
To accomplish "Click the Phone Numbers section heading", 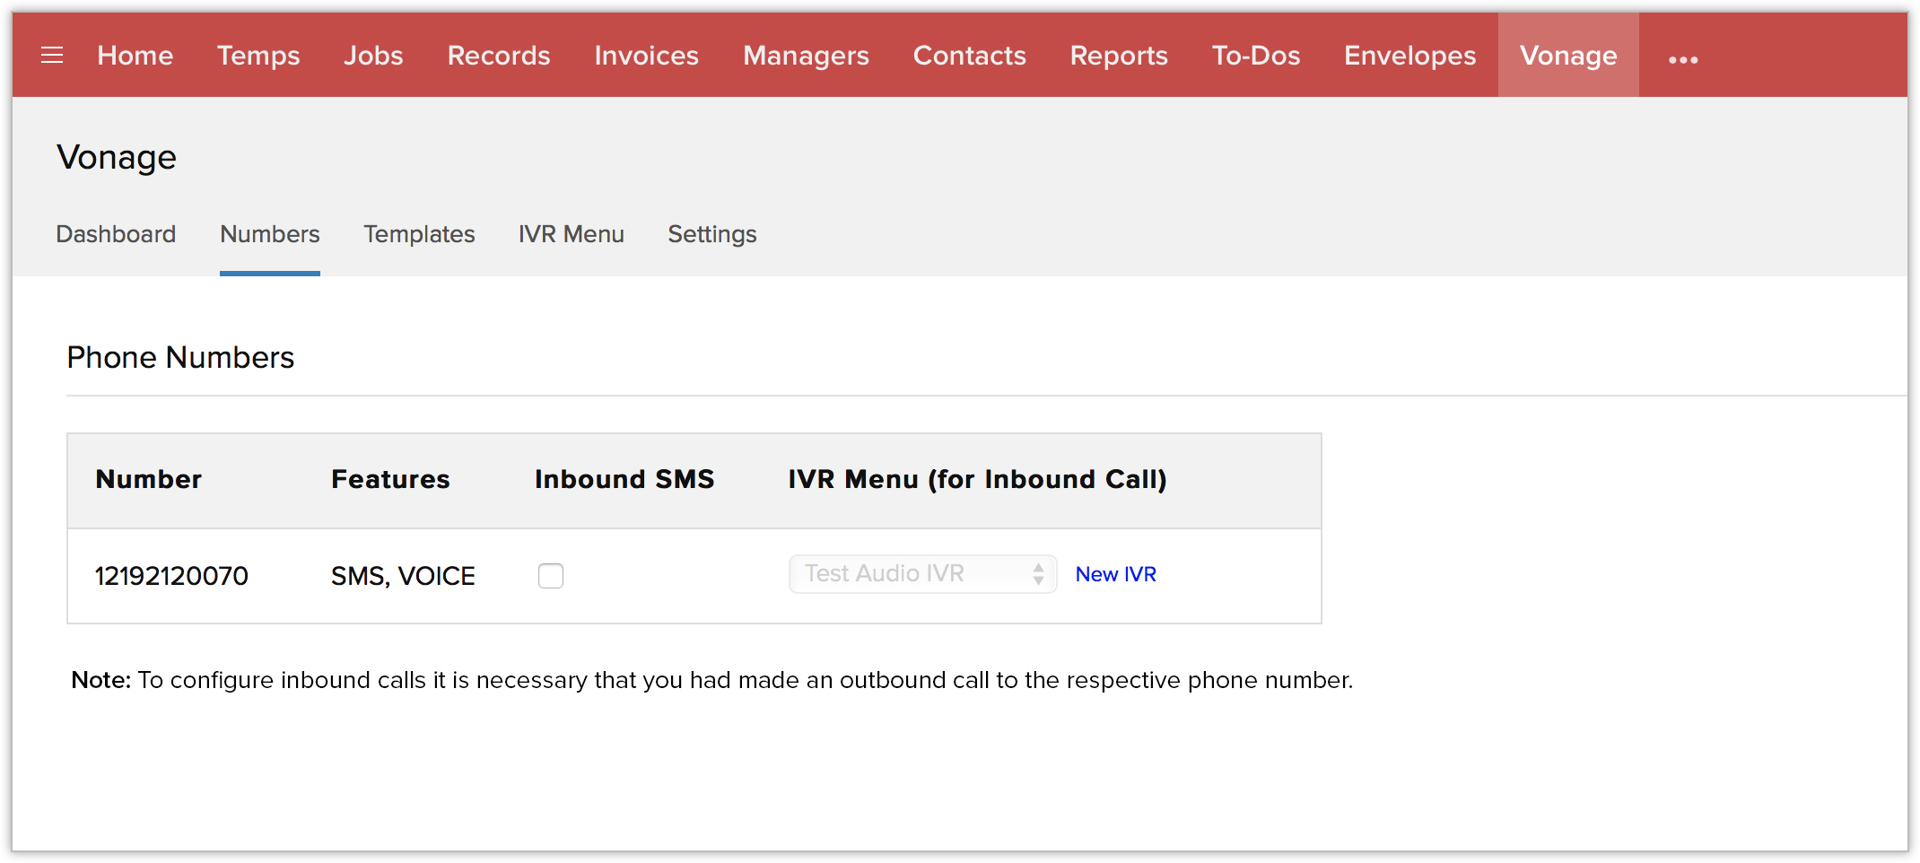I will 180,357.
